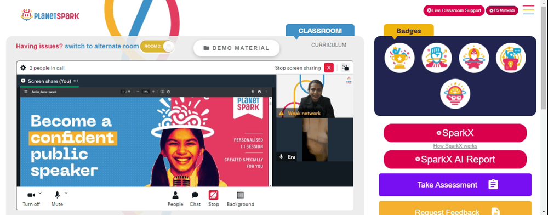Viewport: 548px width, 215px height.
Task: Expand camera options chevron
Action: (x=40, y=193)
